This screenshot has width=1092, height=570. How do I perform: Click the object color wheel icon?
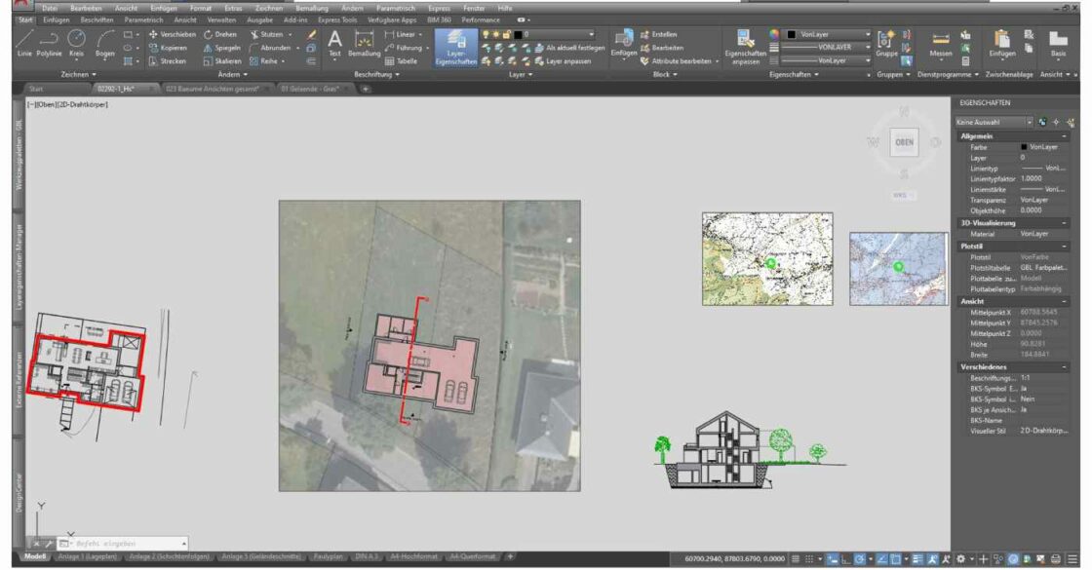click(774, 34)
